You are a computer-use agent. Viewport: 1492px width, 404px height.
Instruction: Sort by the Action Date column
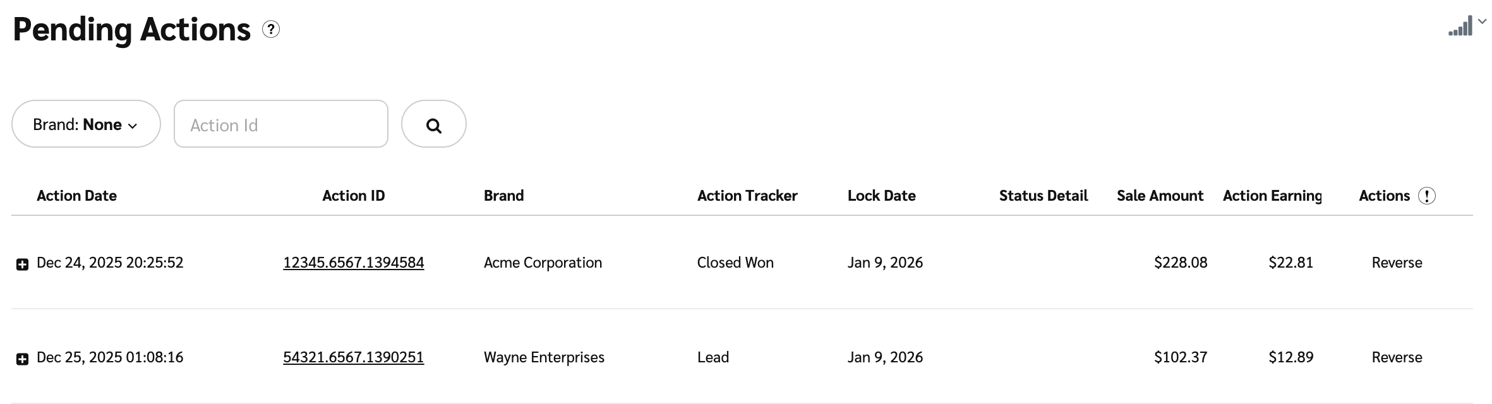76,196
